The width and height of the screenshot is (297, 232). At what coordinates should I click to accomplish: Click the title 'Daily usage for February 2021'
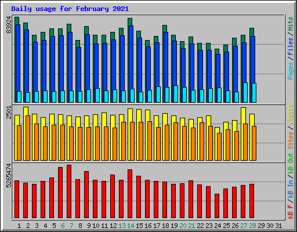(x=70, y=9)
